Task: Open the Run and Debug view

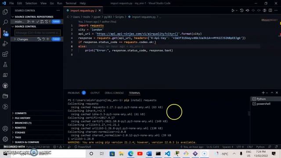Action: coord(5,43)
